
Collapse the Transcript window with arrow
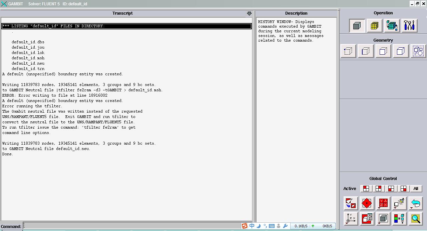tap(249, 13)
